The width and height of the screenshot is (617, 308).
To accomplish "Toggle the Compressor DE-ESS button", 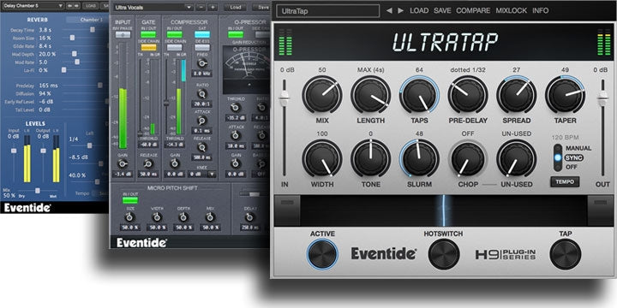I will point(202,48).
